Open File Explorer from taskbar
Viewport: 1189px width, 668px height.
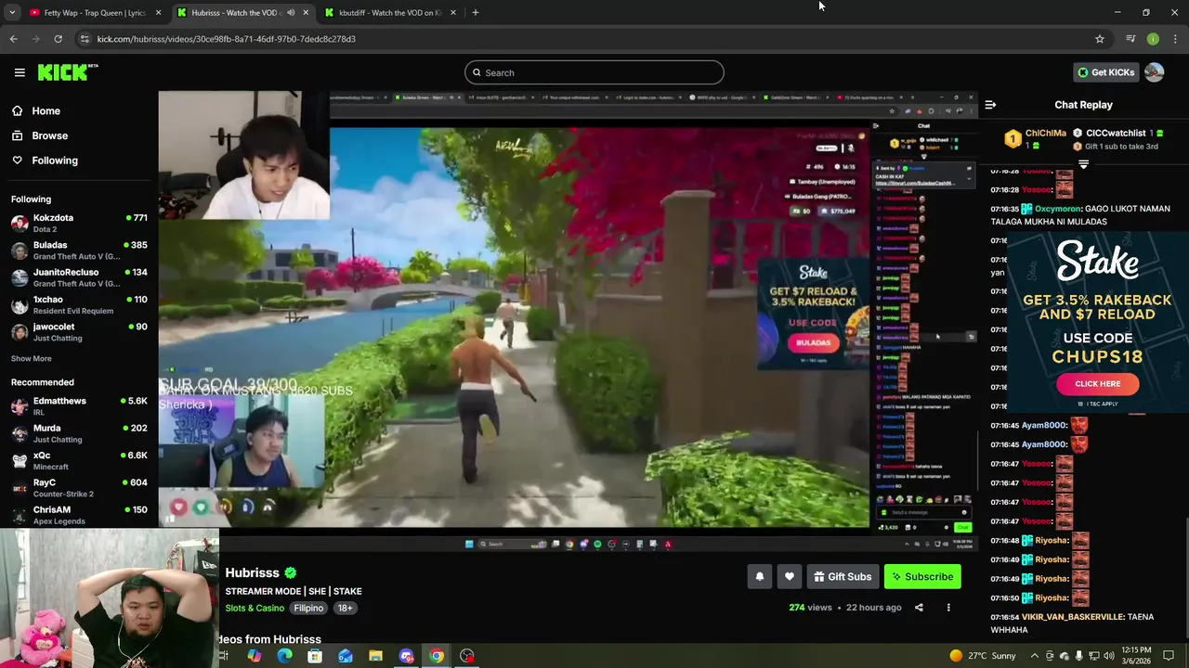point(375,656)
